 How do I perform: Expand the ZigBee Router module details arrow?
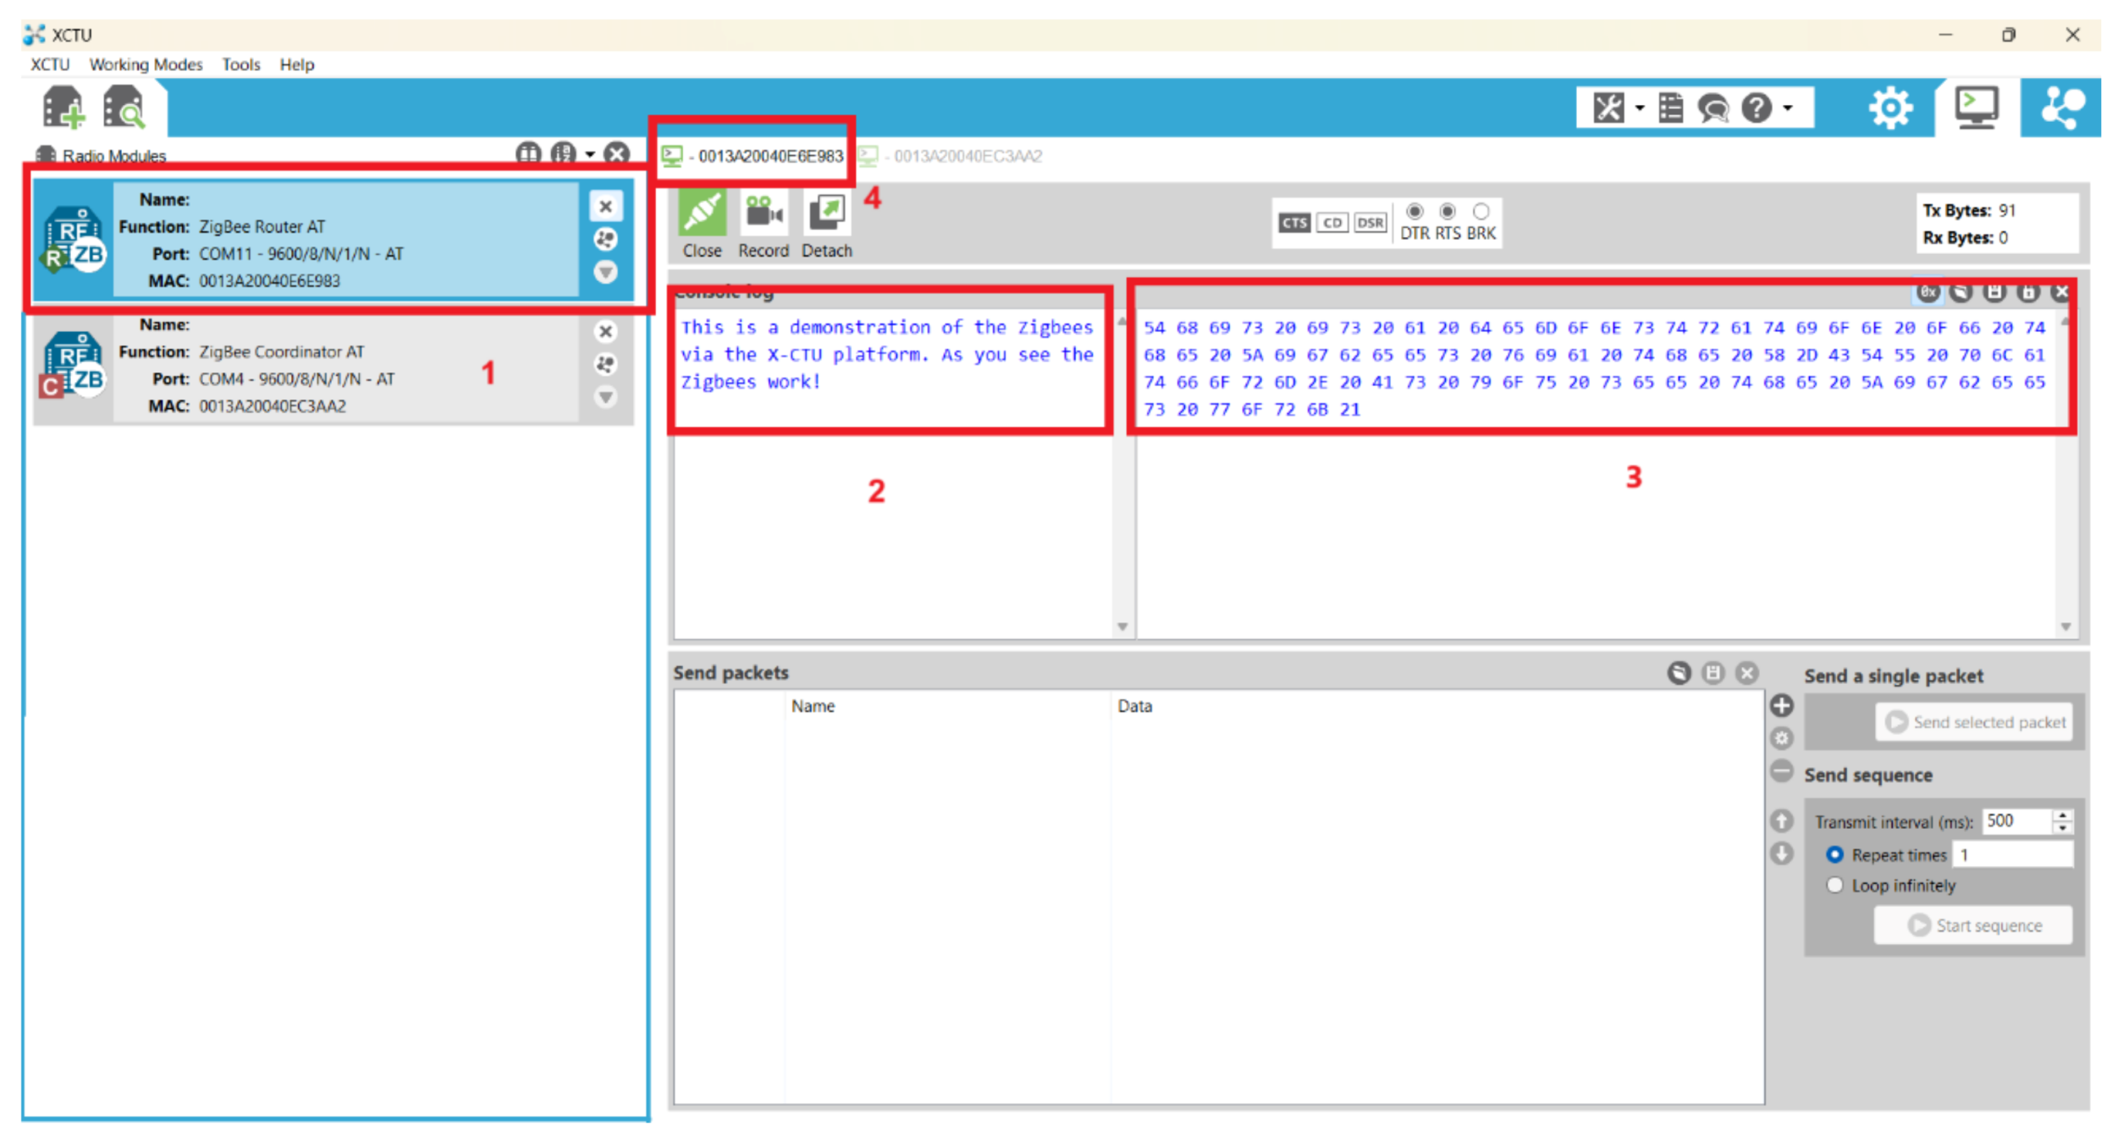point(605,273)
